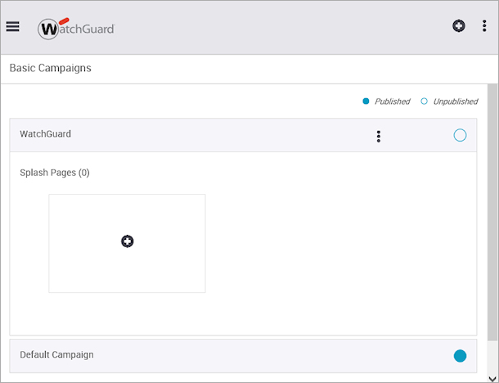Click the Published legend label
499x383 pixels.
(392, 101)
